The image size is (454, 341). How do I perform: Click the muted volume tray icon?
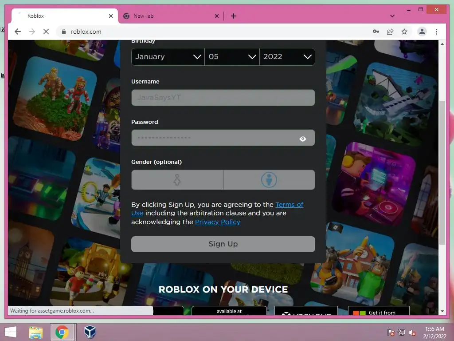point(412,333)
